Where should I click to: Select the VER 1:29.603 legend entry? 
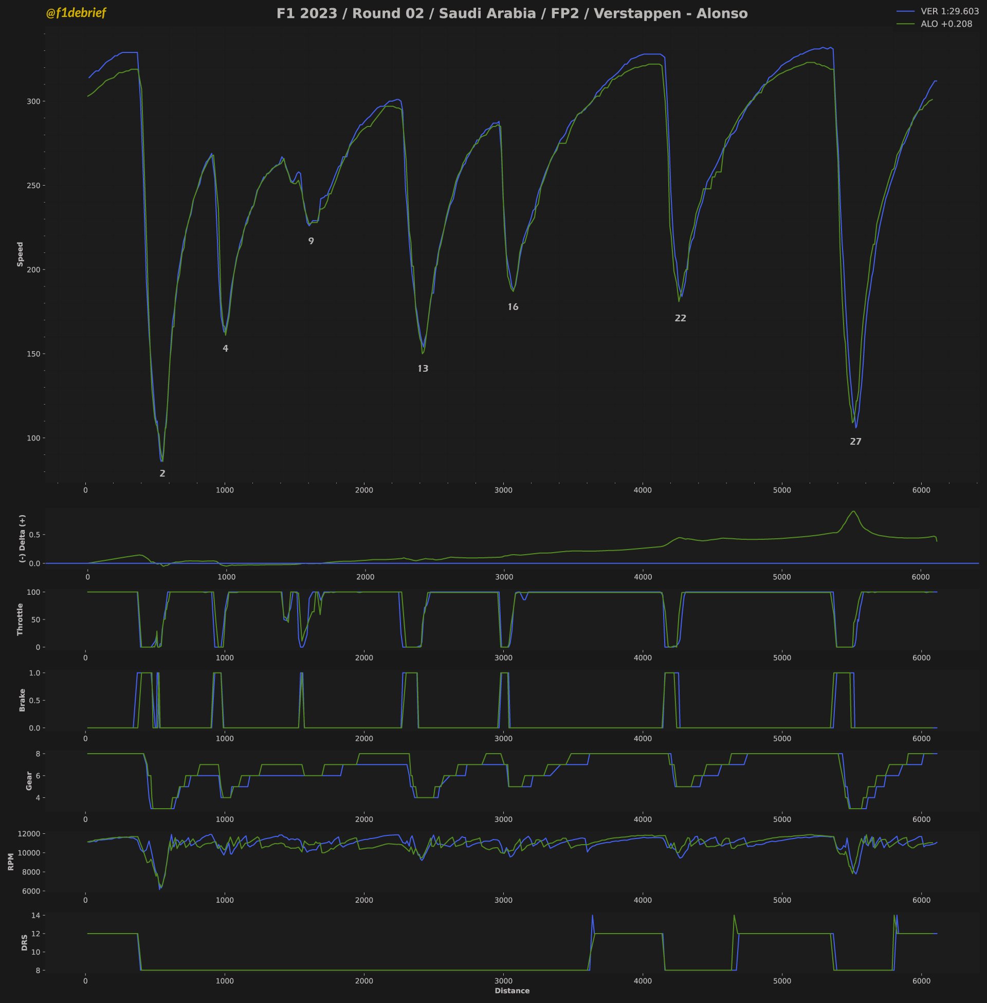[938, 11]
